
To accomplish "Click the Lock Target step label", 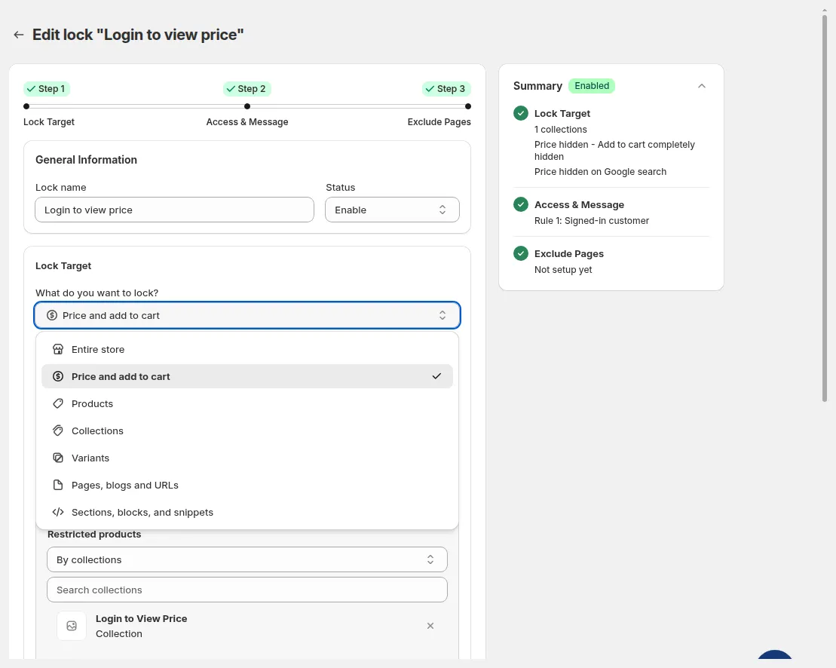I will (49, 122).
